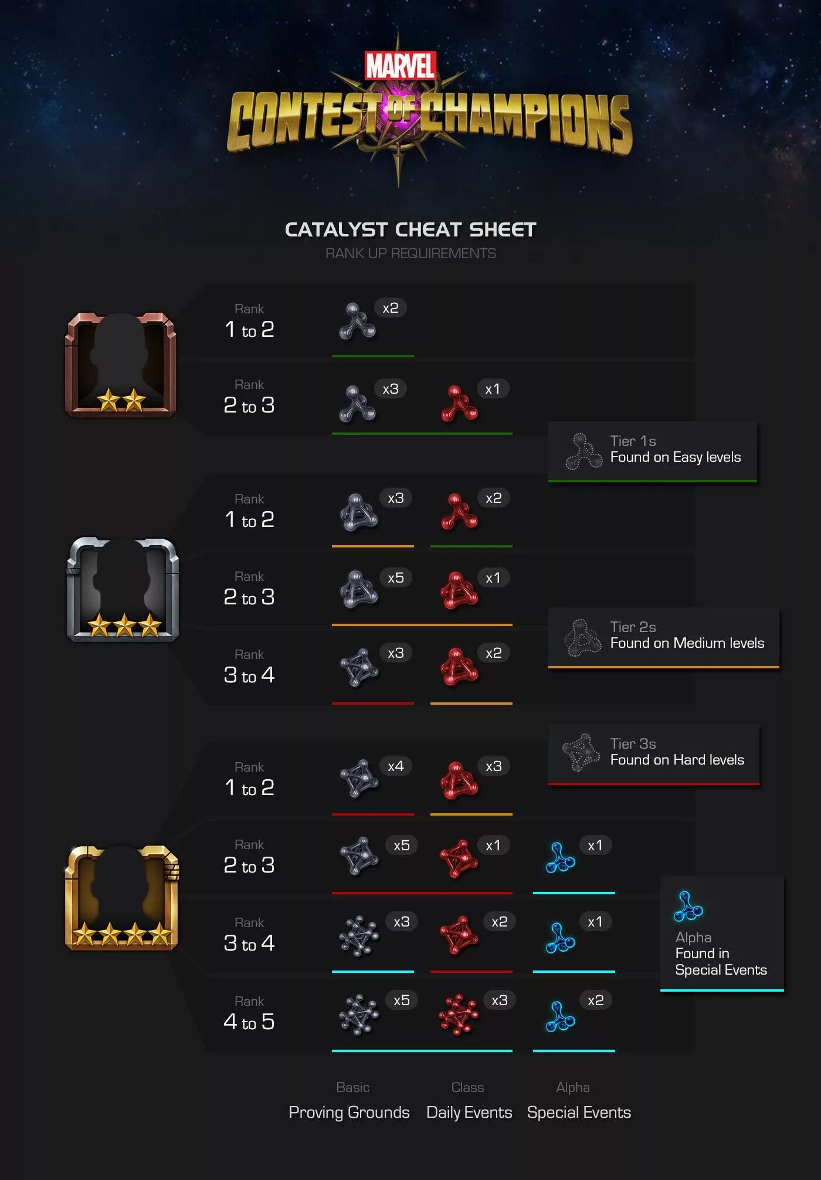Click the Marvel Contest of Champions logo

[429, 110]
